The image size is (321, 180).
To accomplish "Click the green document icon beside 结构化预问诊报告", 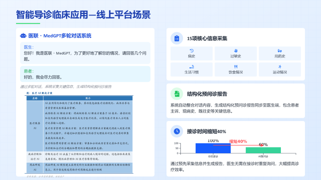I will click(x=177, y=94).
